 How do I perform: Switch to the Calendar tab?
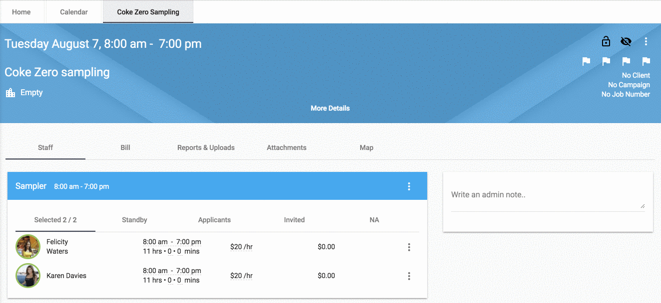74,12
